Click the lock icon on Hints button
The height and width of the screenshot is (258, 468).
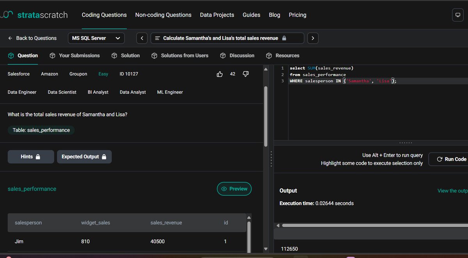tap(38, 157)
